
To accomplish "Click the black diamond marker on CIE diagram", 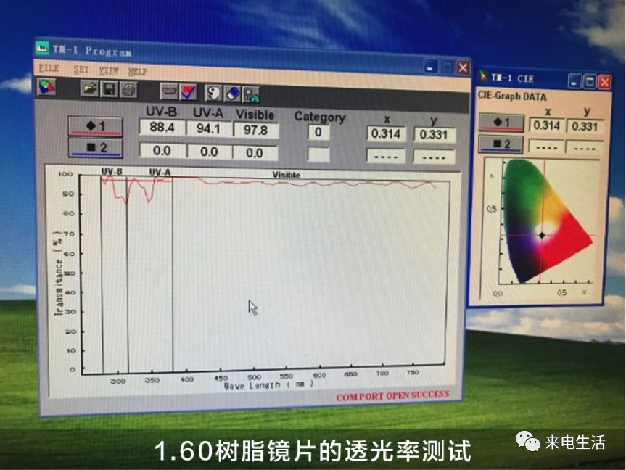I will point(542,235).
